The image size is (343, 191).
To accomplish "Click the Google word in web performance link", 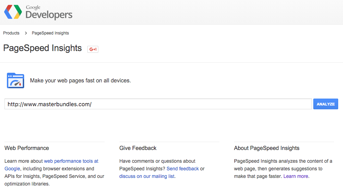I will point(12,169).
